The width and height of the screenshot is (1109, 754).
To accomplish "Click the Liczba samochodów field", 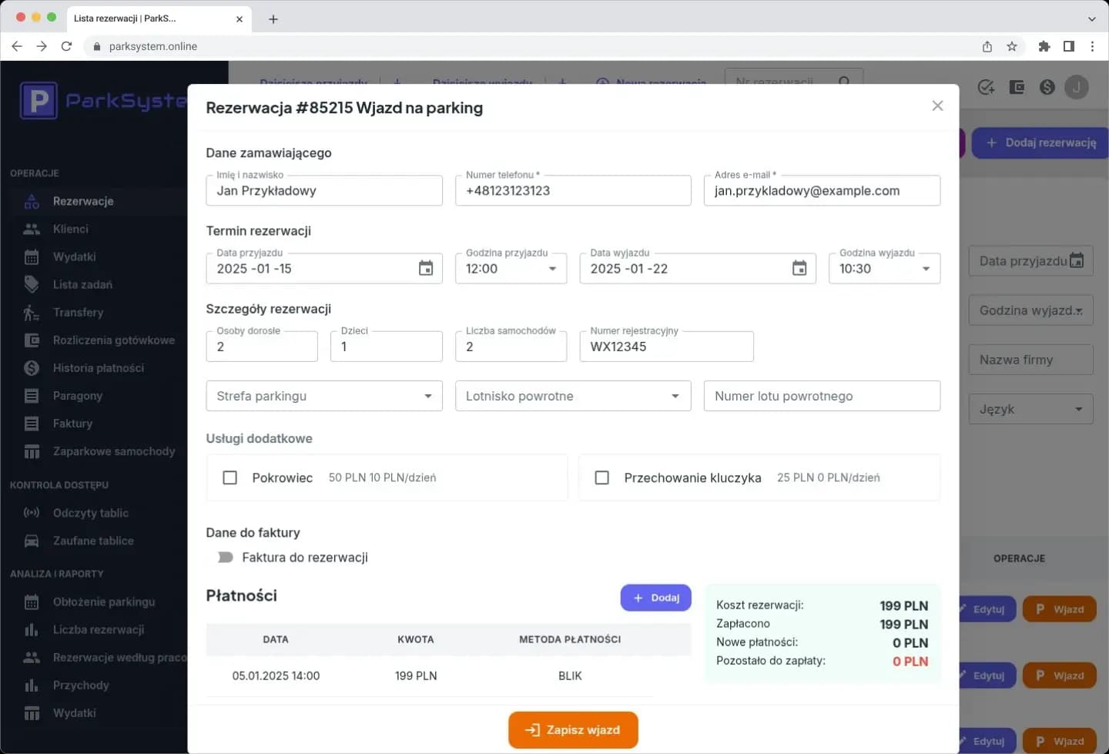I will (511, 347).
